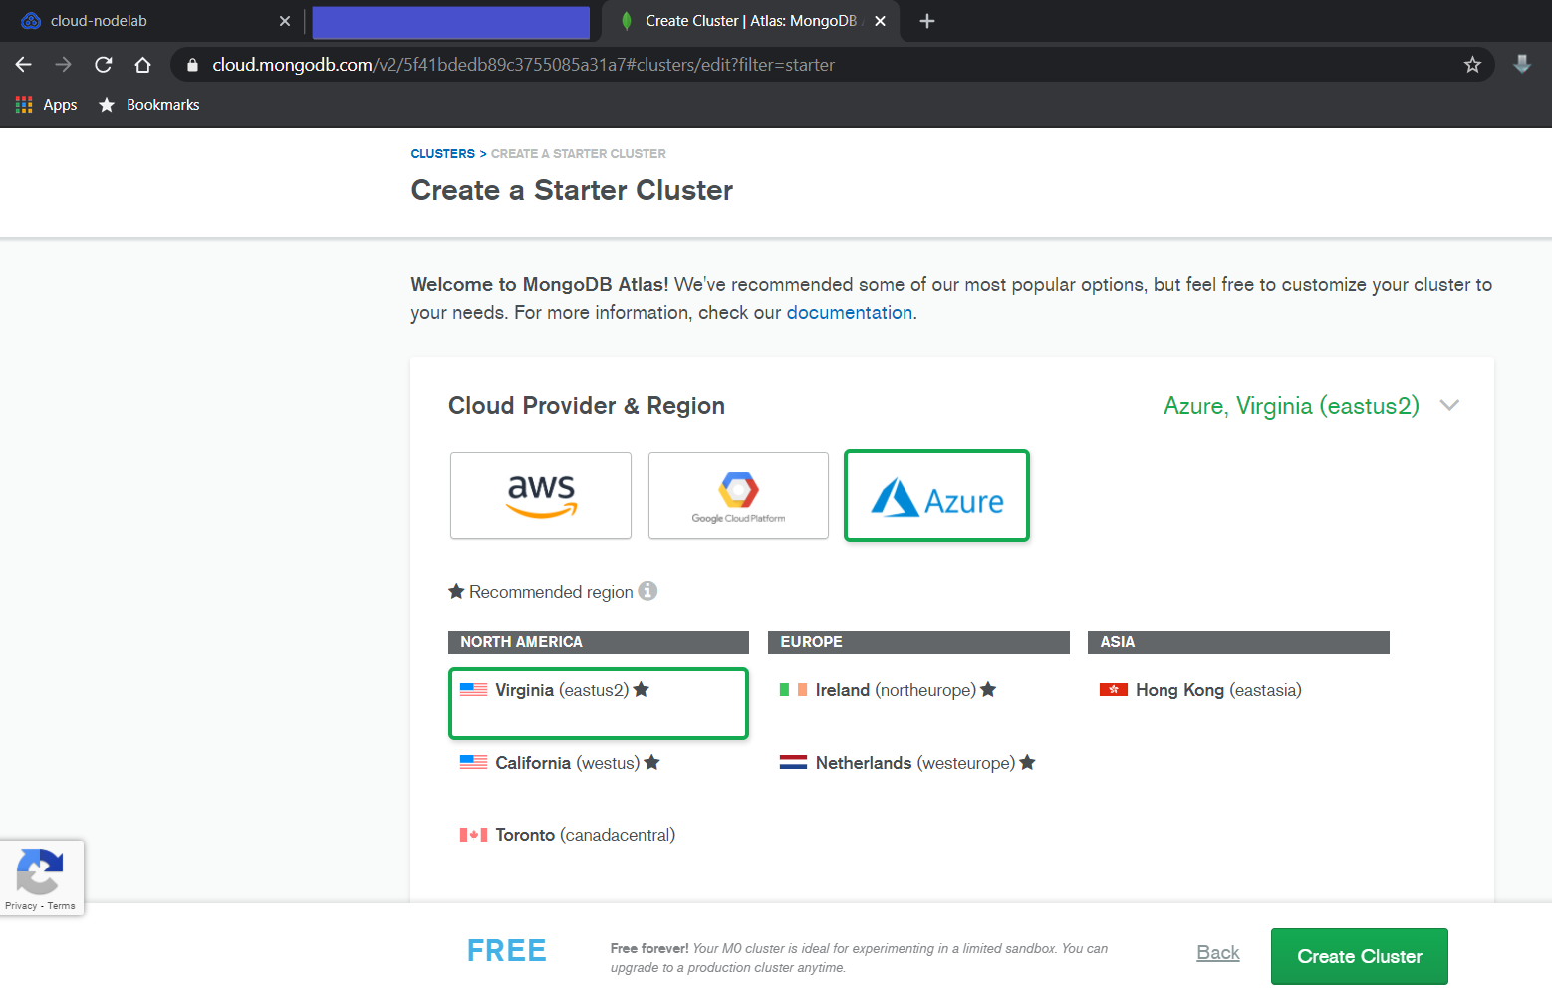Open the downloads arrow icon in toolbar
The width and height of the screenshot is (1552, 992).
1522,65
